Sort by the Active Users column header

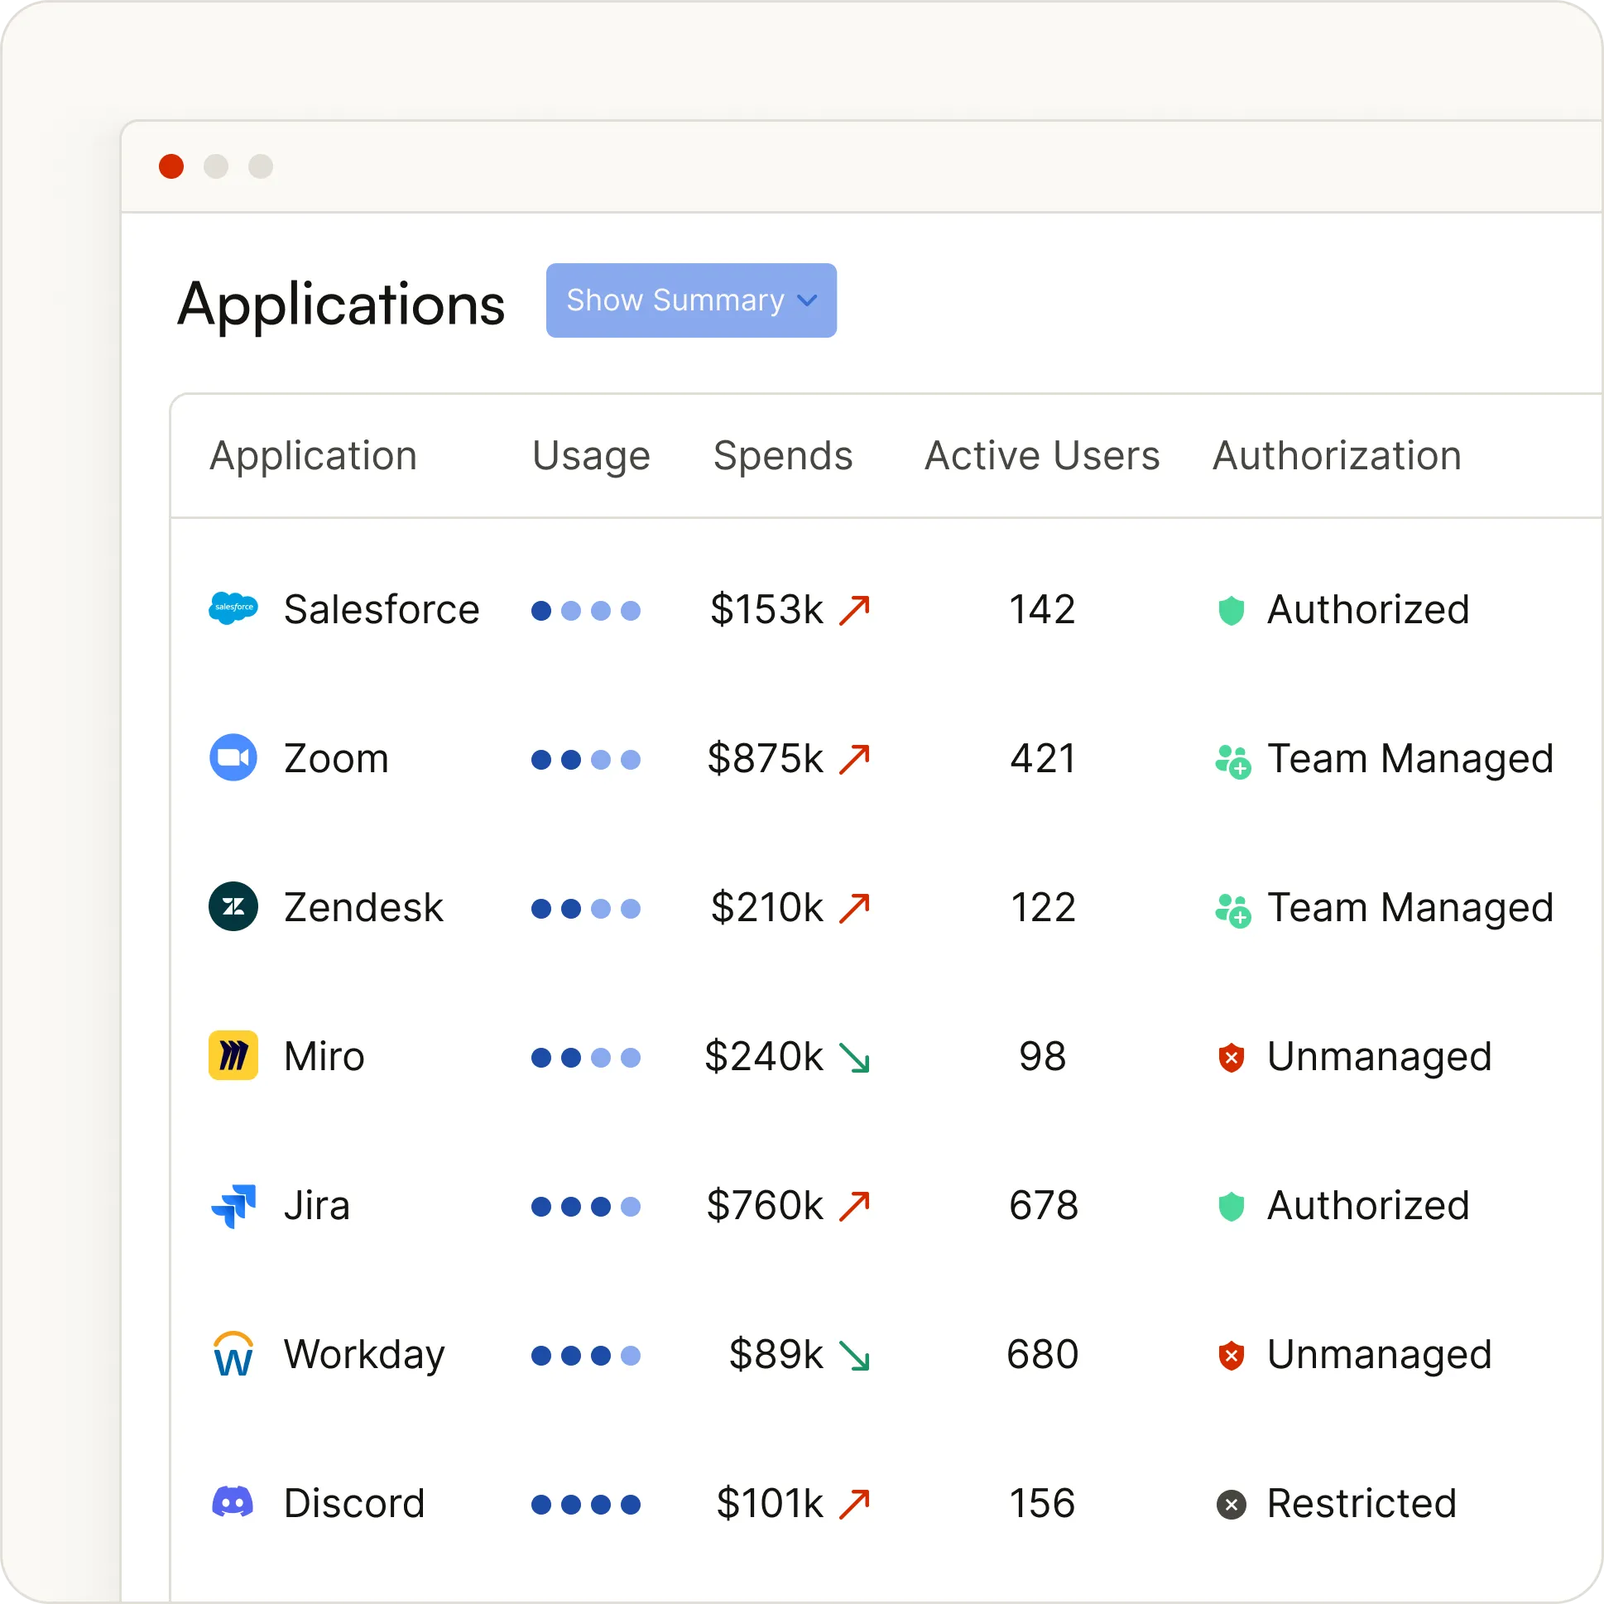tap(1042, 456)
